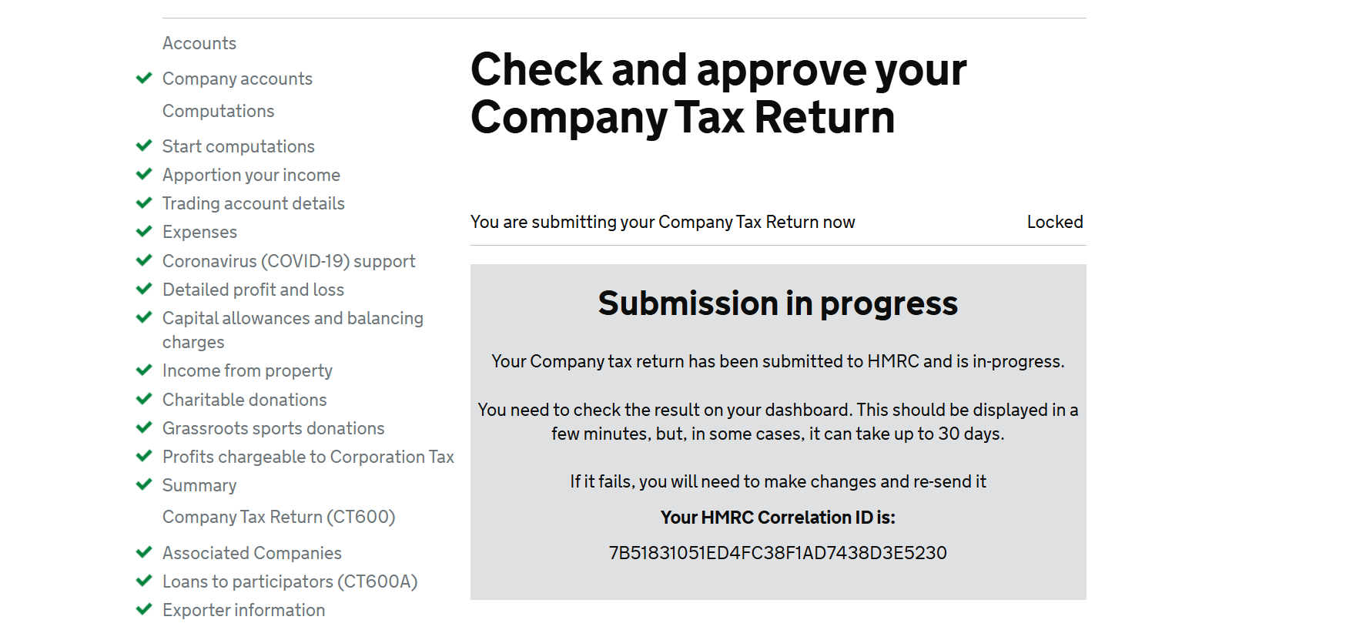The image size is (1356, 630).
Task: Open Profits chargeable to Corporation Tax
Action: click(308, 457)
